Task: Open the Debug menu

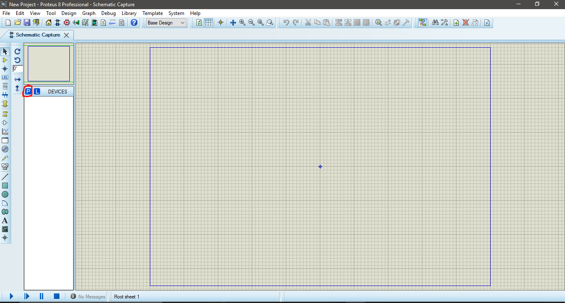Action: point(108,13)
